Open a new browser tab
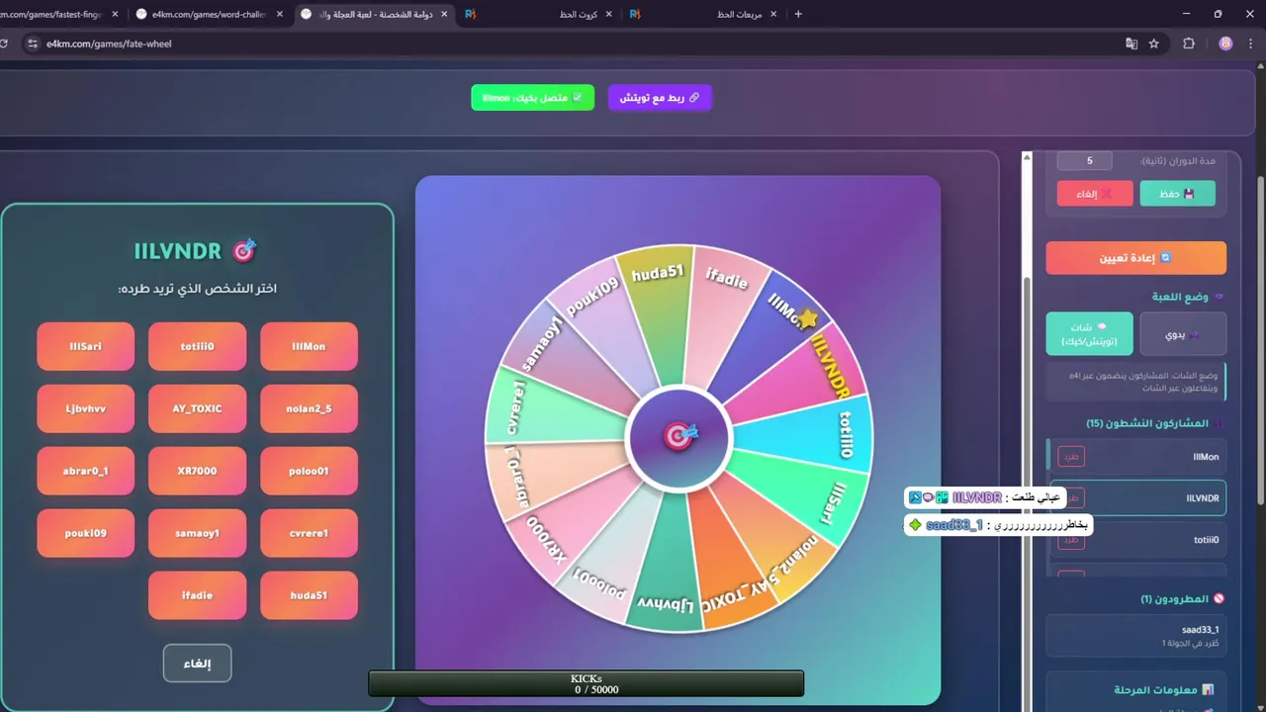Screen dimensions: 1266x712 [x=798, y=14]
